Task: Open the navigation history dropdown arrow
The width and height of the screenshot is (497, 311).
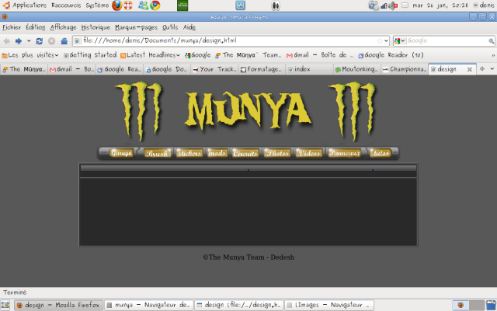Action: click(29, 41)
